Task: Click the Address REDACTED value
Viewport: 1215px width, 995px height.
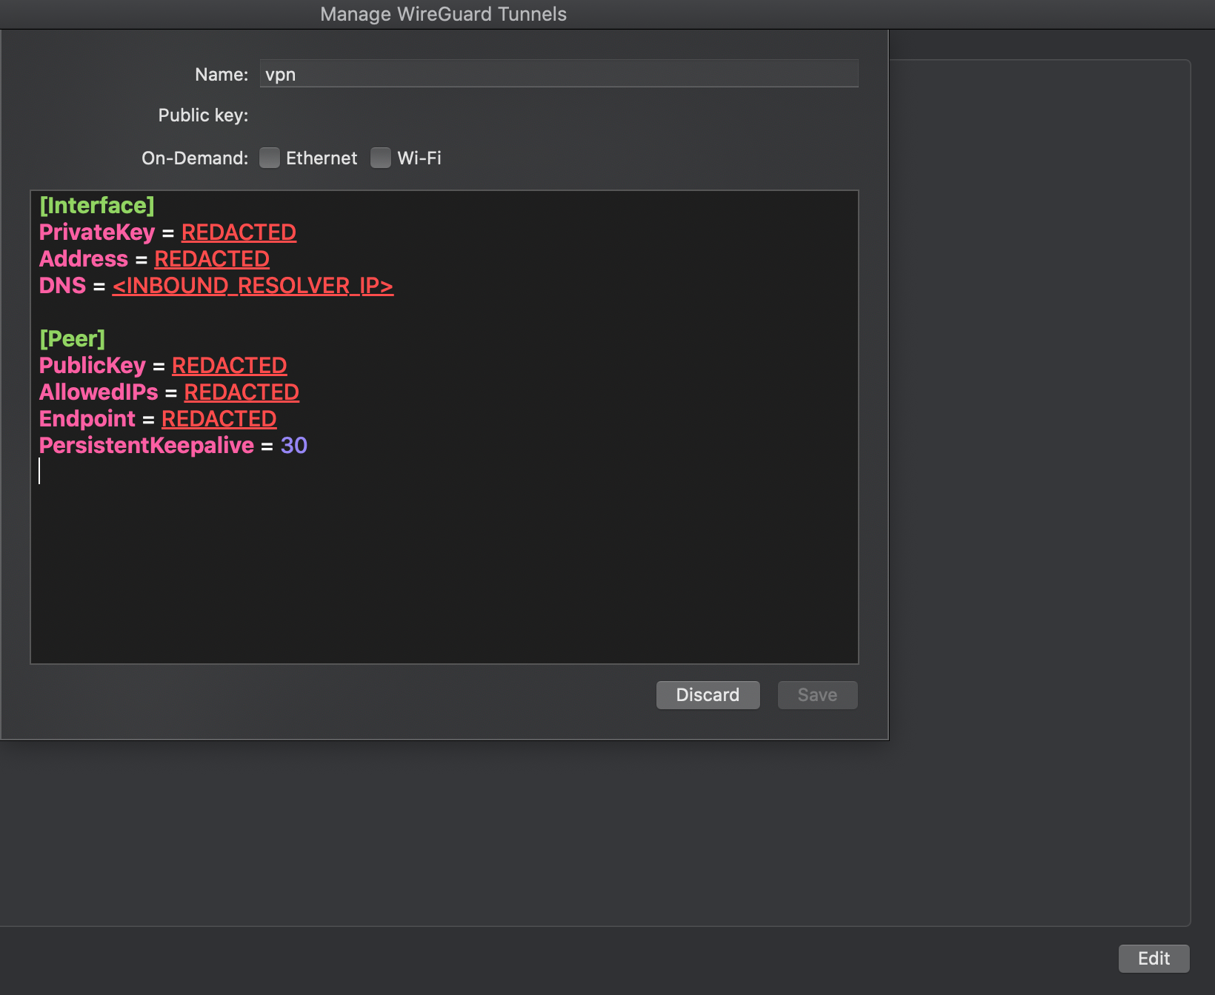Action: 212,259
